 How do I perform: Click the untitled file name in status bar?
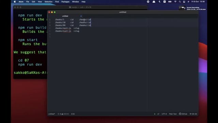pyautogui.click(x=51, y=114)
